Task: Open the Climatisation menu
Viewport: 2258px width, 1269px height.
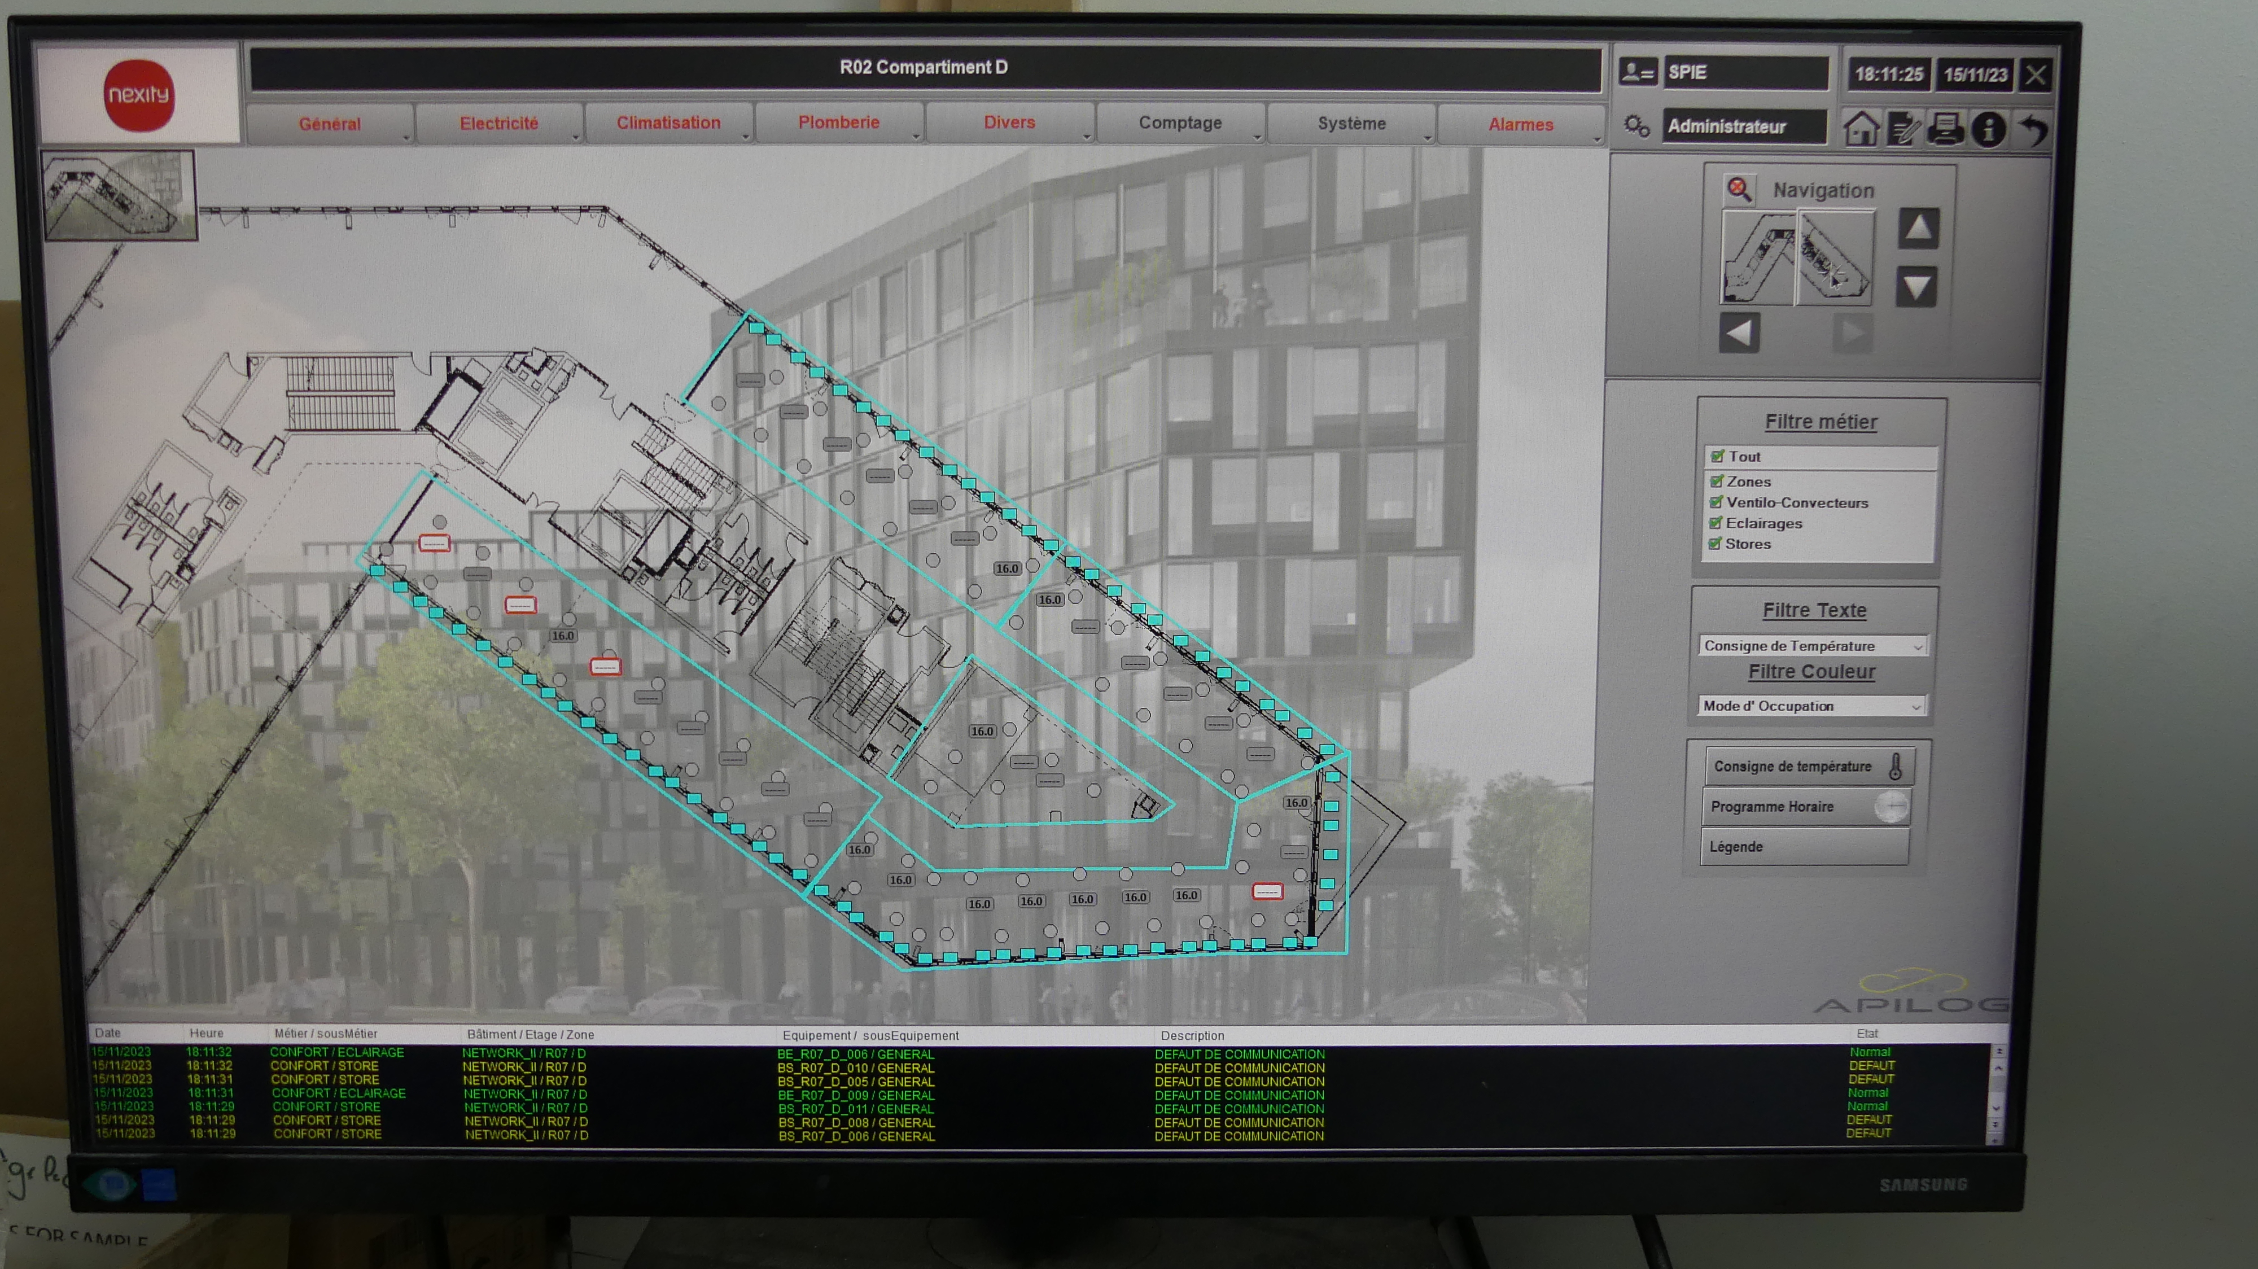Action: point(668,124)
